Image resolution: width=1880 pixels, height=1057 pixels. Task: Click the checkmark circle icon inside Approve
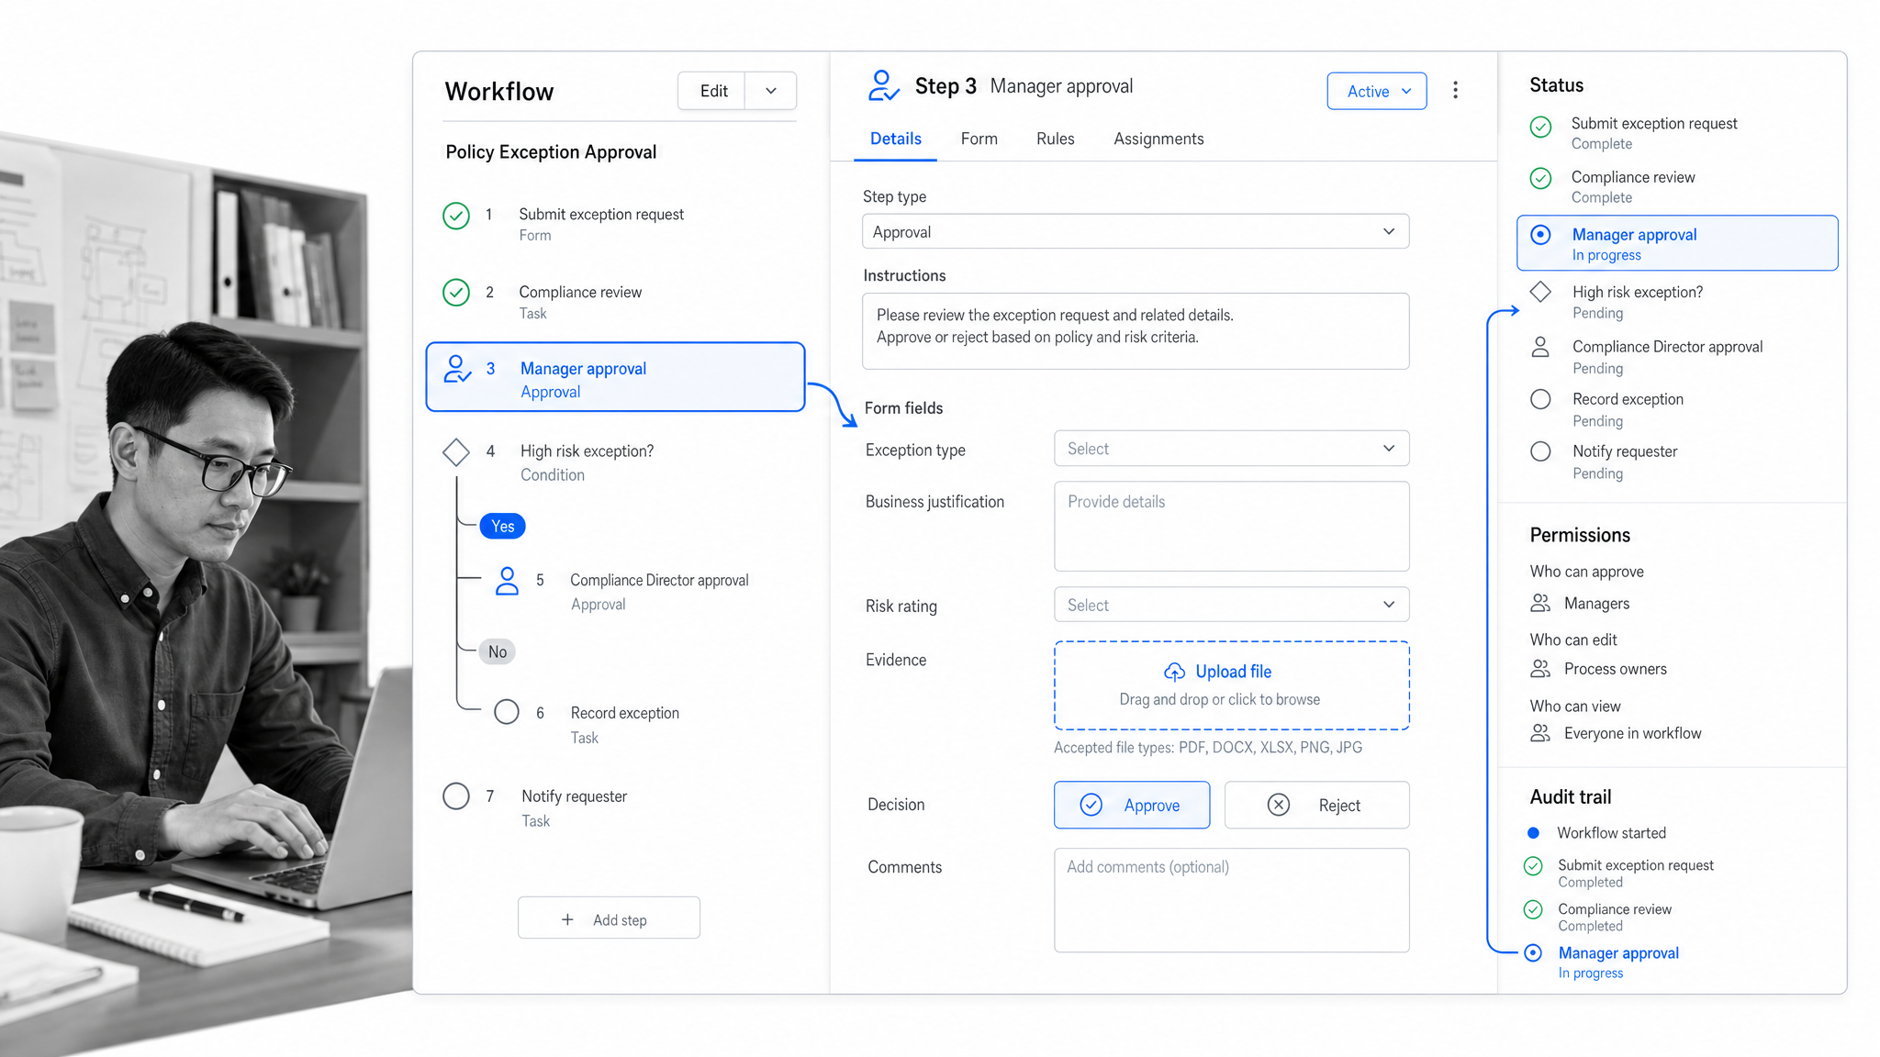pyautogui.click(x=1091, y=805)
